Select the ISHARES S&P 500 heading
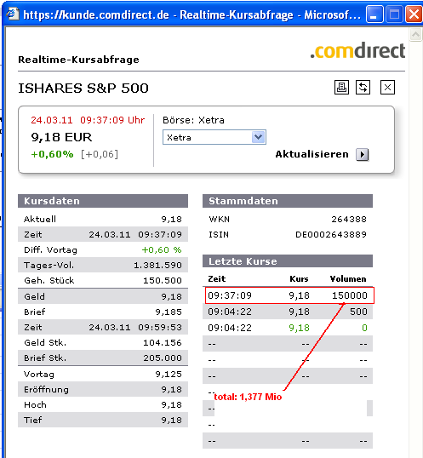423x458 pixels. click(x=83, y=89)
